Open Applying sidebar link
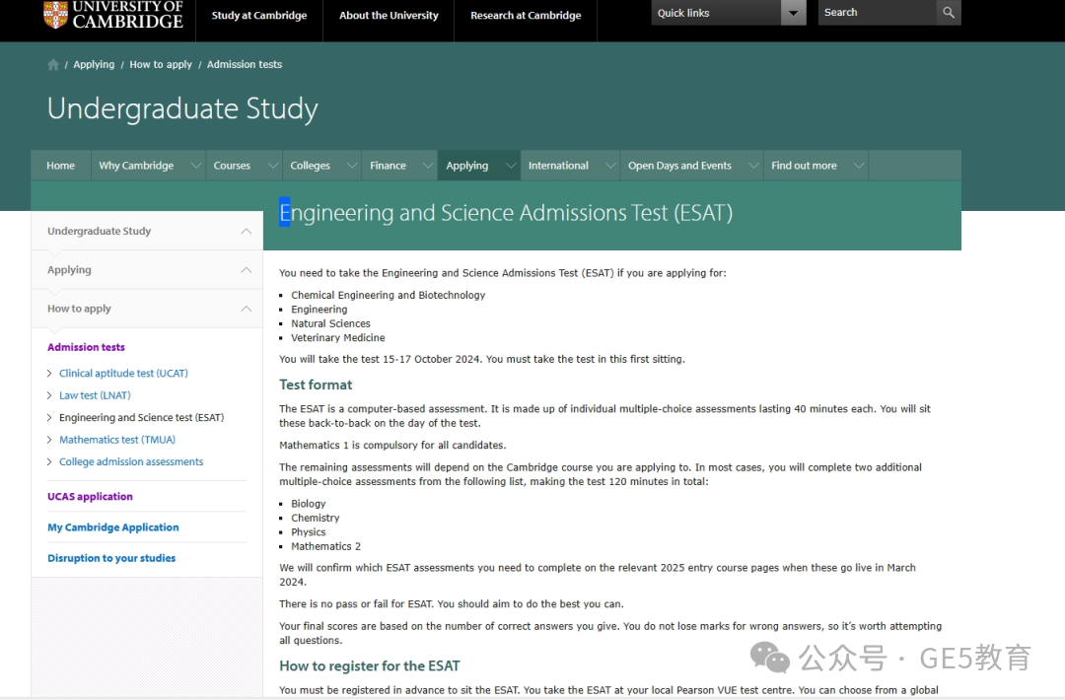 point(69,269)
